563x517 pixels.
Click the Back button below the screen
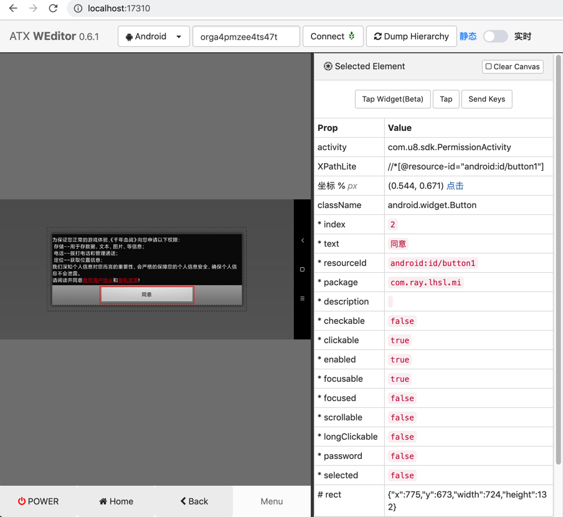(x=194, y=501)
